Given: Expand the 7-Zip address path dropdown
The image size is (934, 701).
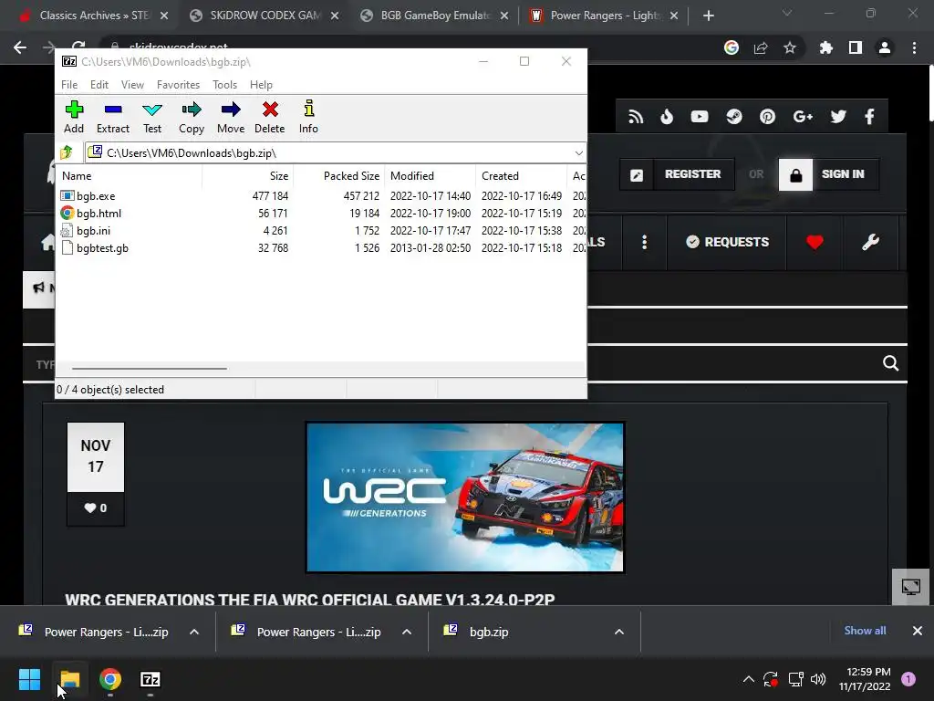Looking at the screenshot, I should [578, 153].
